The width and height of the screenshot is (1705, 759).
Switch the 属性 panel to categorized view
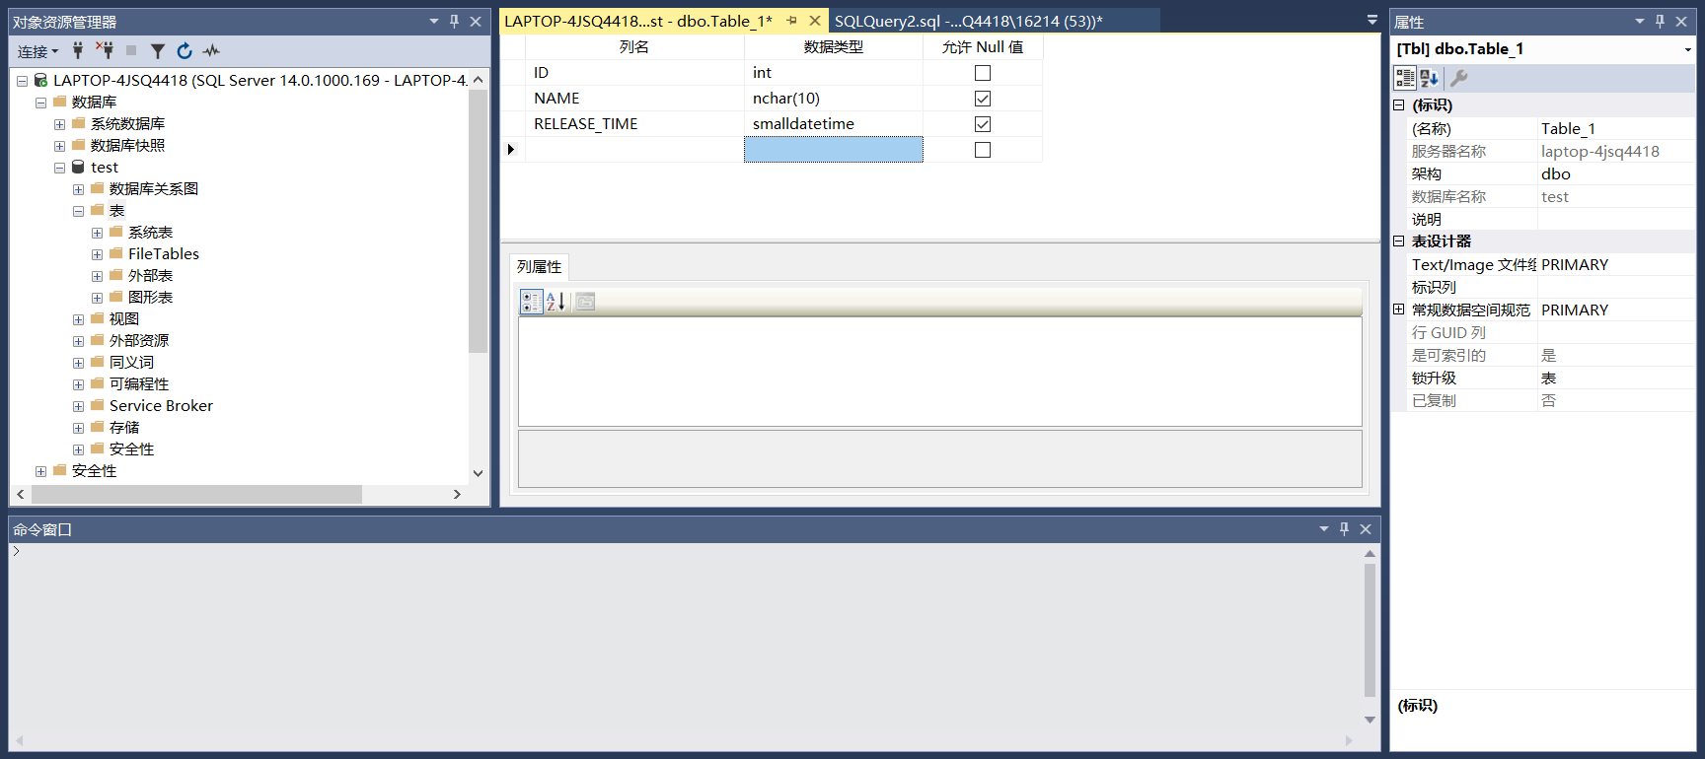coord(1404,78)
